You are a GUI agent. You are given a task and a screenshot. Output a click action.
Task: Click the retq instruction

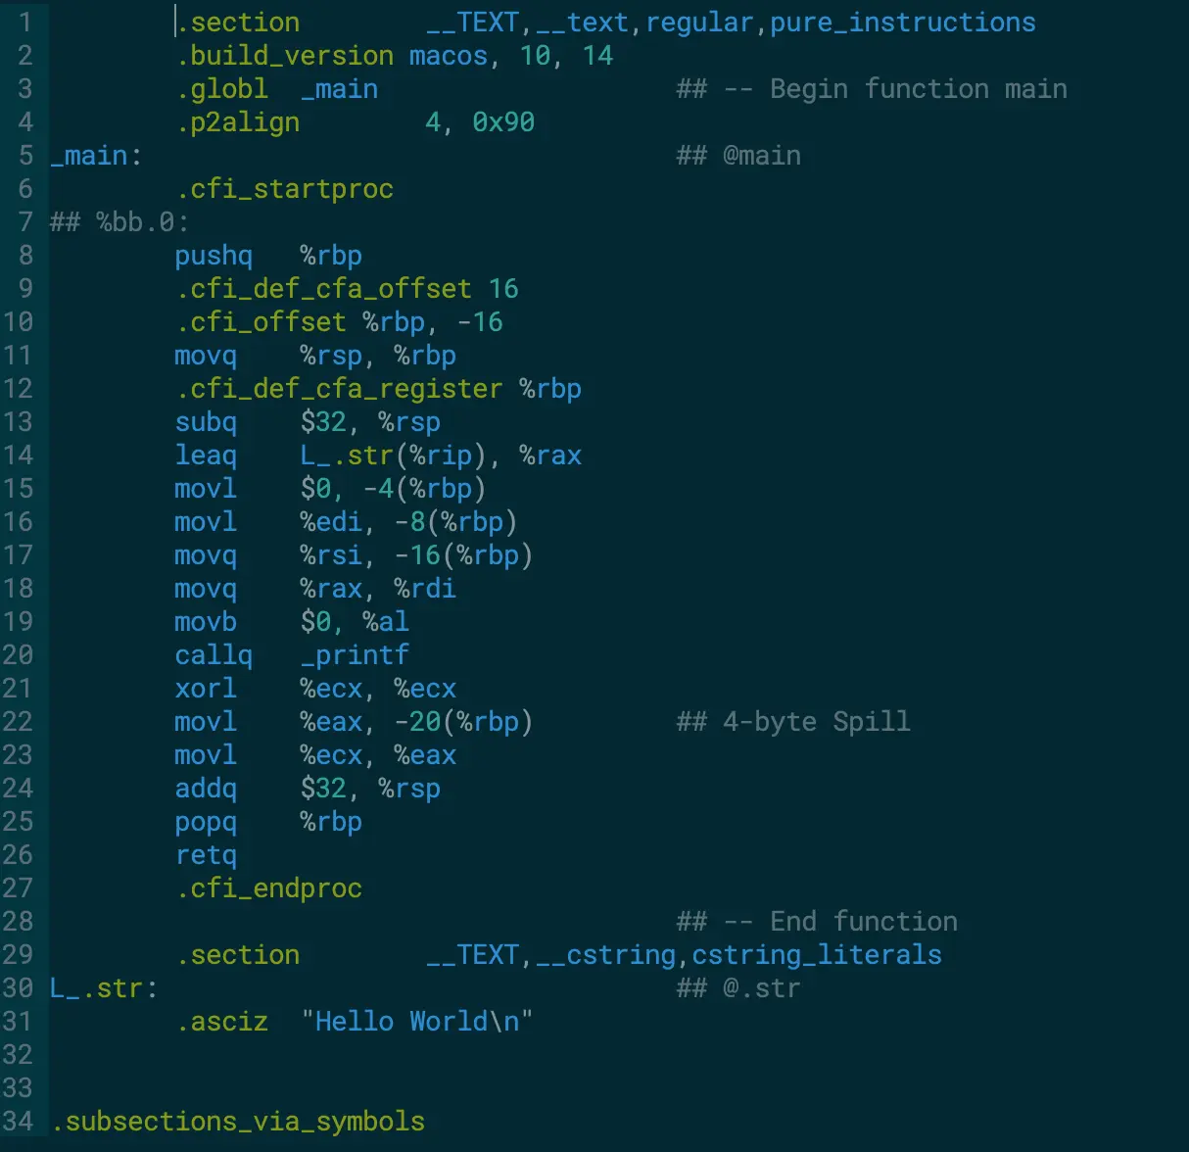[x=206, y=855]
